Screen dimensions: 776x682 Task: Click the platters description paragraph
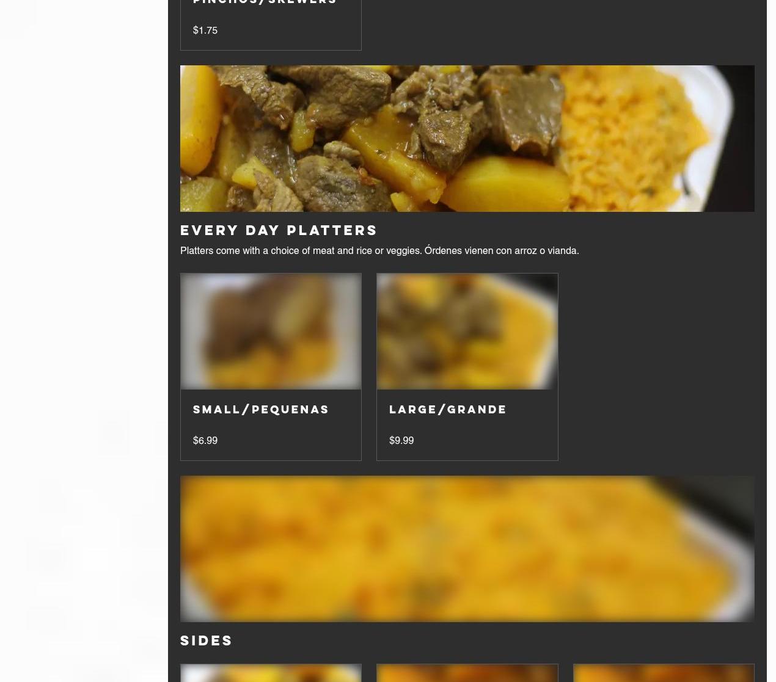pos(379,250)
